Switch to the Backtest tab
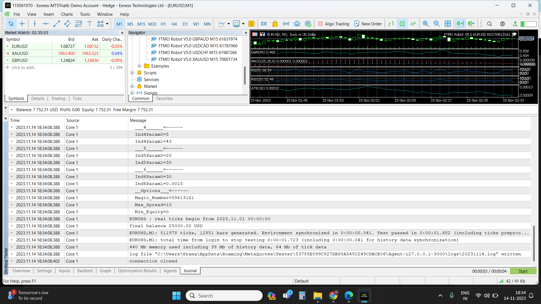Image resolution: width=541 pixels, height=304 pixels. [x=85, y=271]
